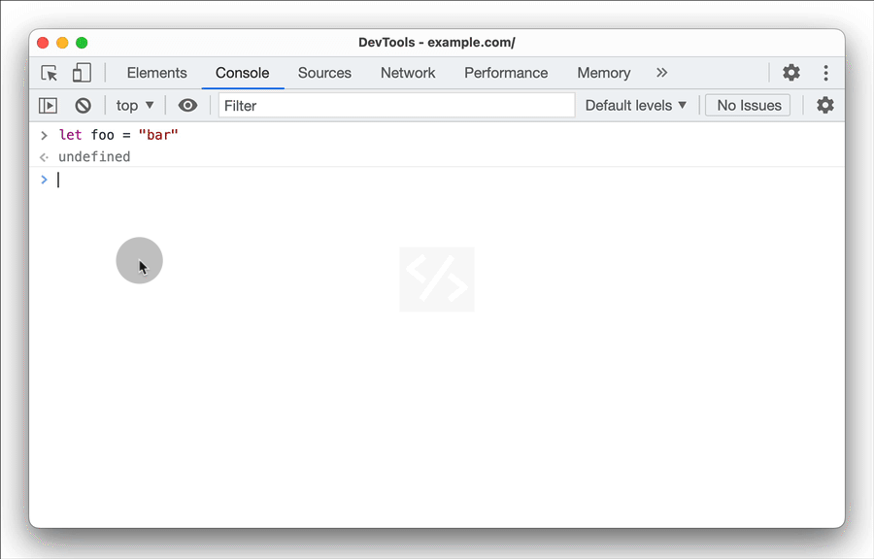Open the customize DevTools three-dot menu
This screenshot has height=559, width=874.
click(x=825, y=73)
